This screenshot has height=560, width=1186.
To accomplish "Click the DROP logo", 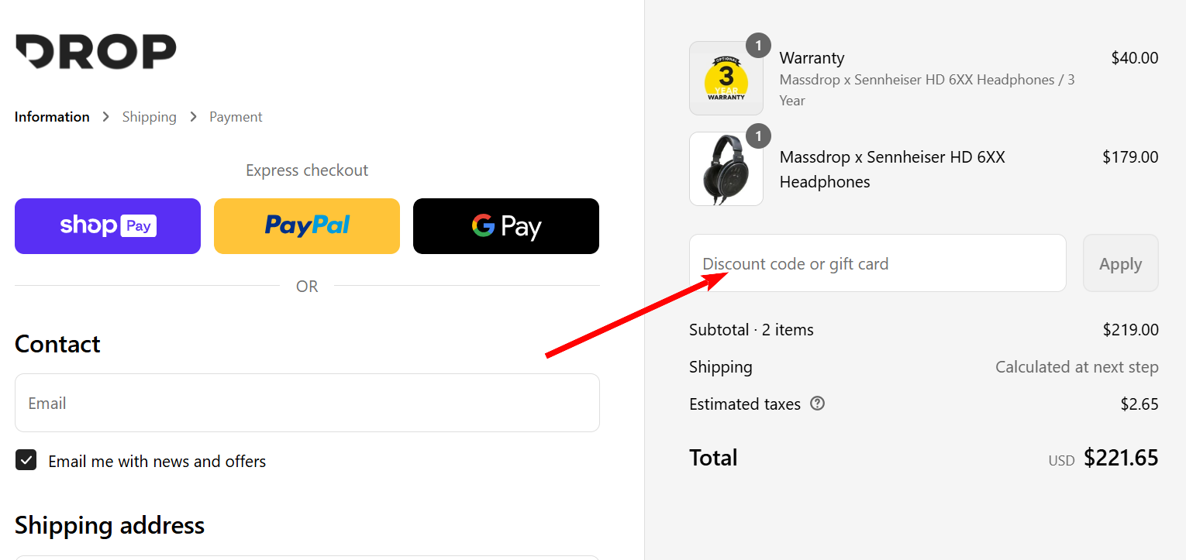I will pyautogui.click(x=96, y=51).
